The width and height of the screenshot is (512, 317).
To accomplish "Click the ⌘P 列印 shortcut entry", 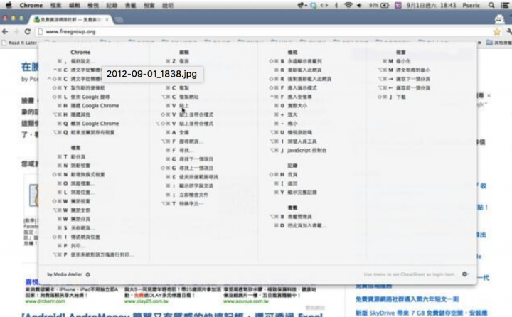I will coord(72,245).
